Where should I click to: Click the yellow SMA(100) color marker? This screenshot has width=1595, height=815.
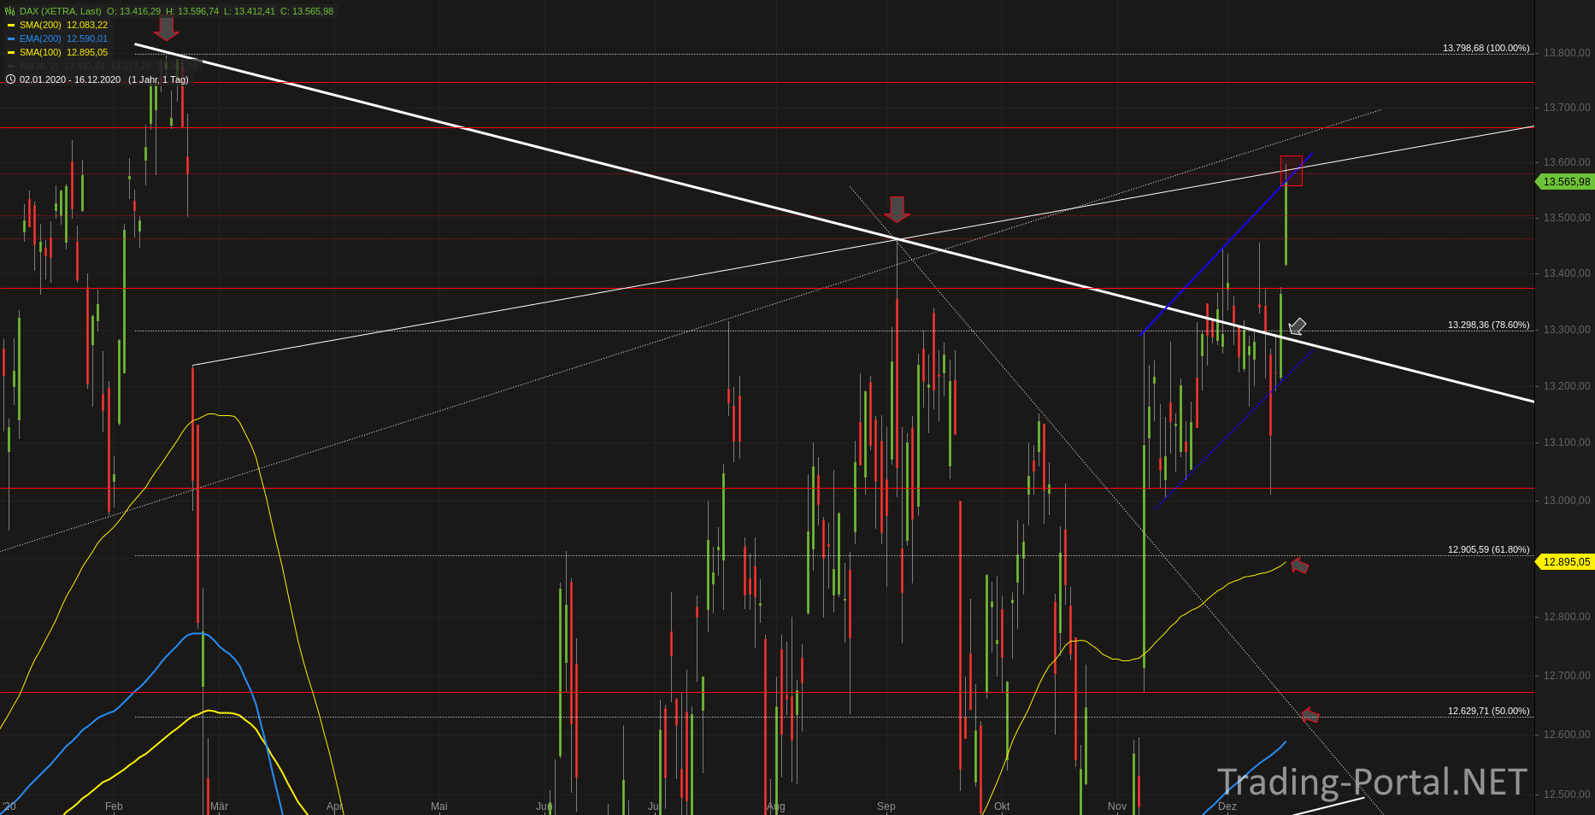11,52
